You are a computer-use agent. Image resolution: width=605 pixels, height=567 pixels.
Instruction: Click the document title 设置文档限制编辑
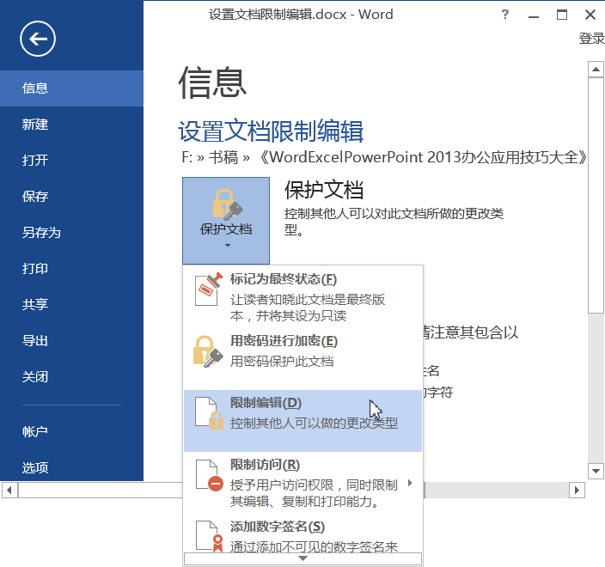pyautogui.click(x=271, y=131)
